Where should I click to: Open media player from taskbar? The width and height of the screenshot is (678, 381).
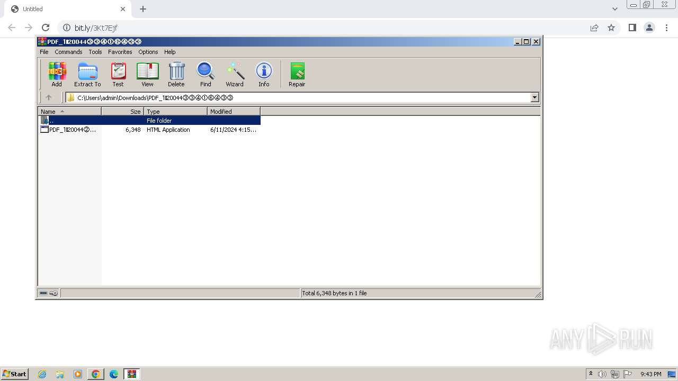(78, 374)
